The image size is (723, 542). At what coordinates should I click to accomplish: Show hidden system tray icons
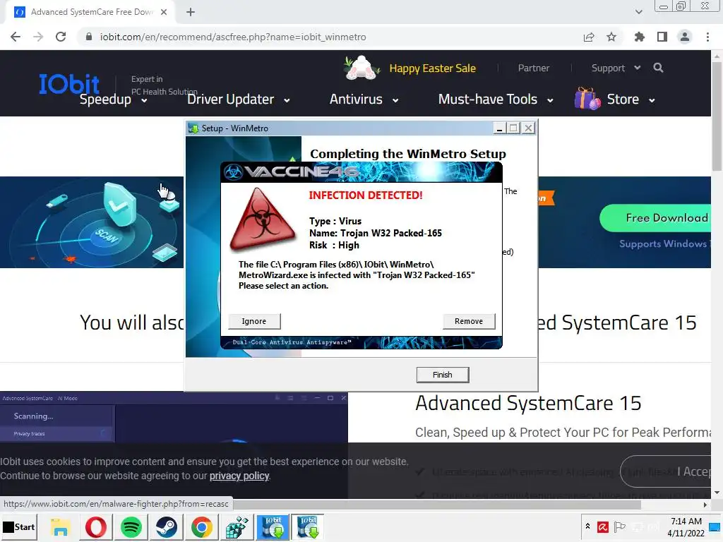pyautogui.click(x=587, y=526)
